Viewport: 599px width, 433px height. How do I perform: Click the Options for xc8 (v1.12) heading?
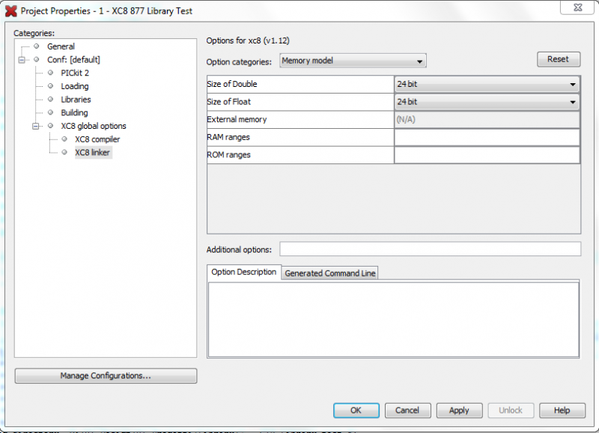(248, 41)
